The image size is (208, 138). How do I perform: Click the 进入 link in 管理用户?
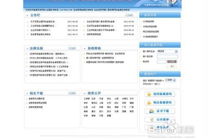pyautogui.click(x=157, y=84)
